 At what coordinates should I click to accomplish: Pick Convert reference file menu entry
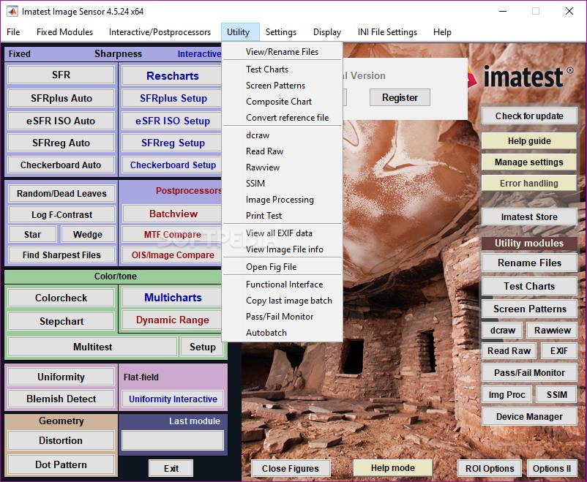(283, 118)
